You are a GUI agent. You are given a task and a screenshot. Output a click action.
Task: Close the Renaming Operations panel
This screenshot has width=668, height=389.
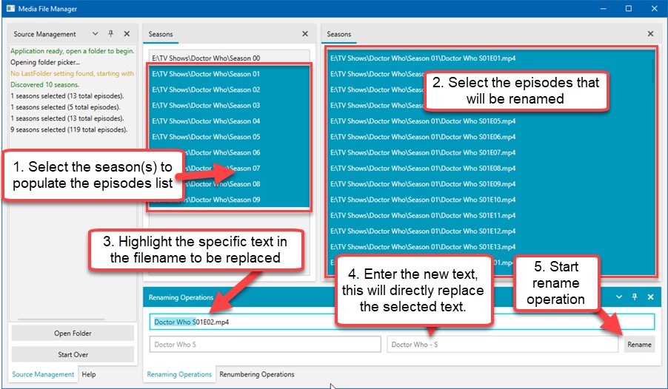[650, 297]
